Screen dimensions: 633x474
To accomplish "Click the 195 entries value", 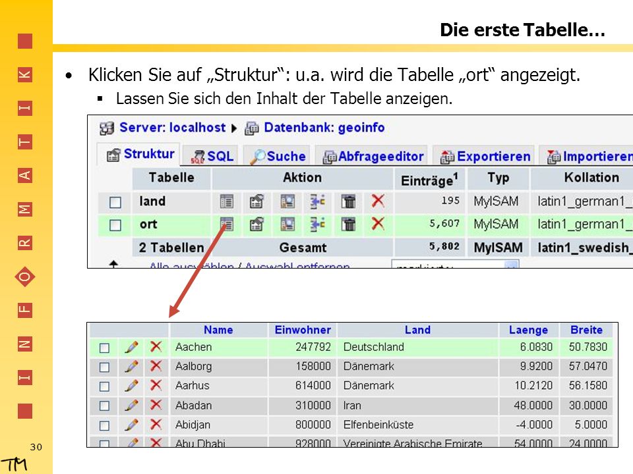I will (450, 201).
